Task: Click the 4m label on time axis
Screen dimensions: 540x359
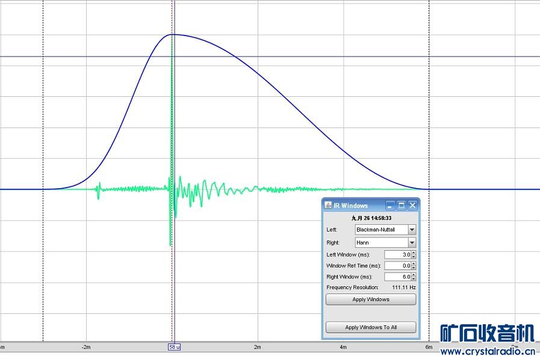Action: (x=343, y=347)
